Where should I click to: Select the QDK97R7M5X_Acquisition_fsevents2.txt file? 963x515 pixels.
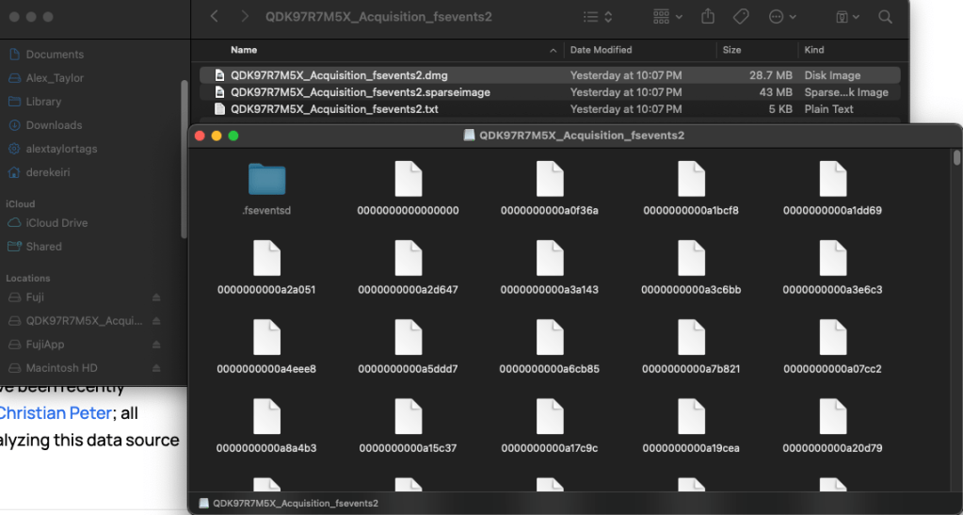click(333, 109)
